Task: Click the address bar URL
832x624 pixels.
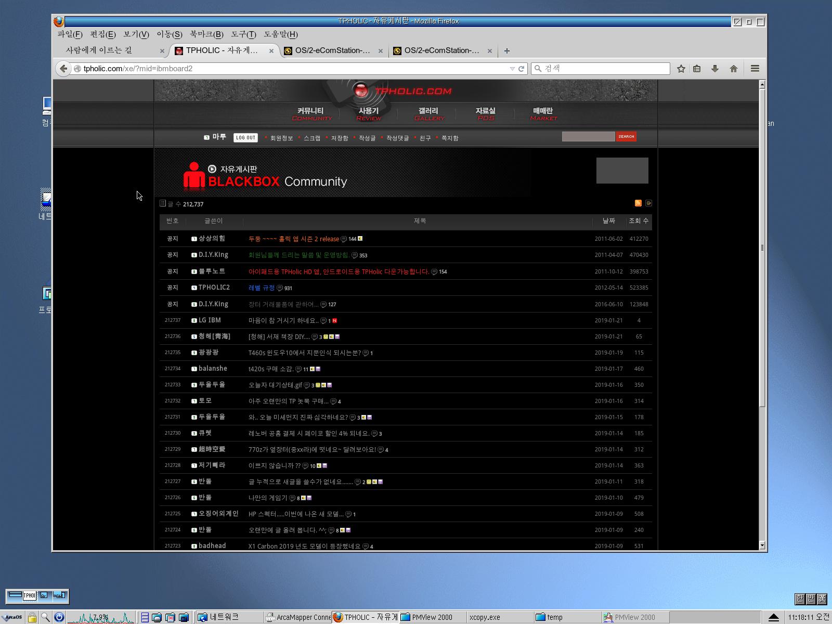Action: click(138, 69)
